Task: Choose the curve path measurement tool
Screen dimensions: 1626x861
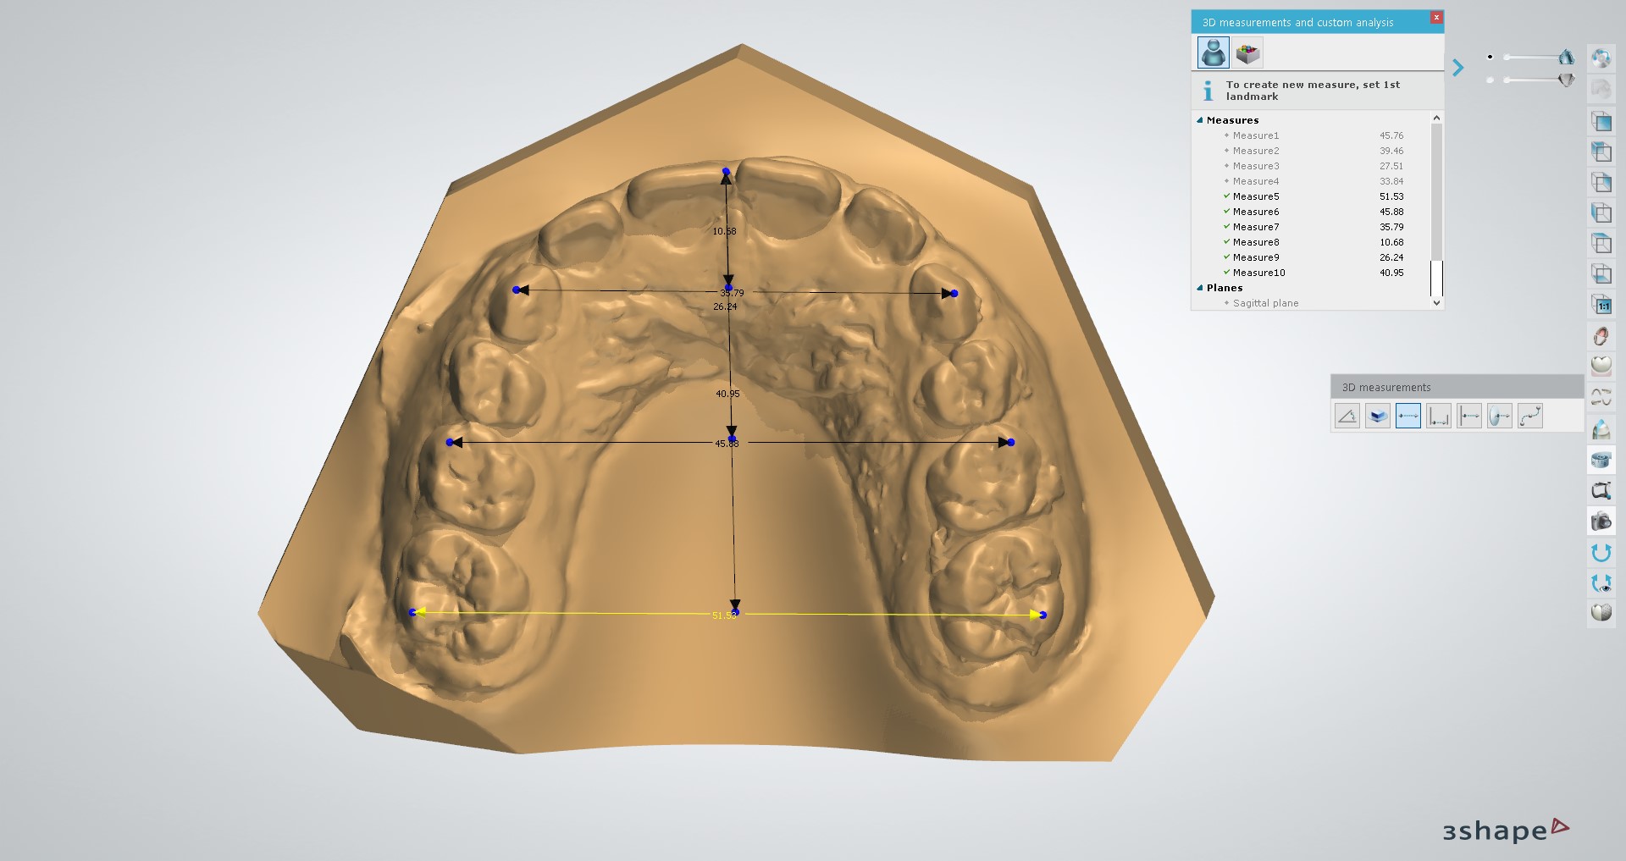Action: [x=1529, y=416]
